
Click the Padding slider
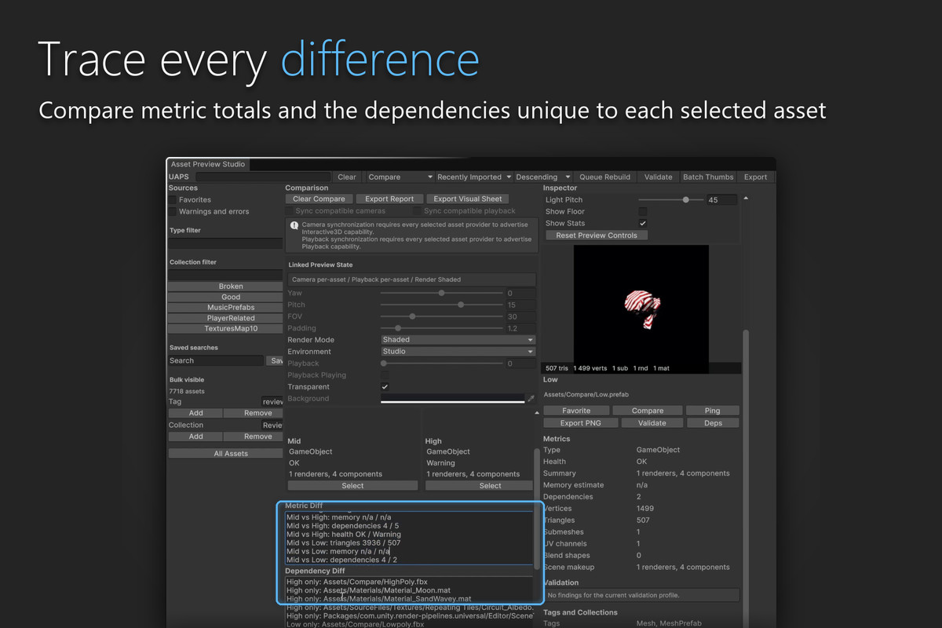pyautogui.click(x=441, y=328)
